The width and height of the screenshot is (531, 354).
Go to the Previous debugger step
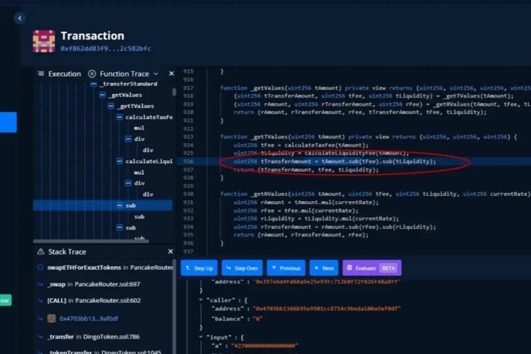pos(286,268)
